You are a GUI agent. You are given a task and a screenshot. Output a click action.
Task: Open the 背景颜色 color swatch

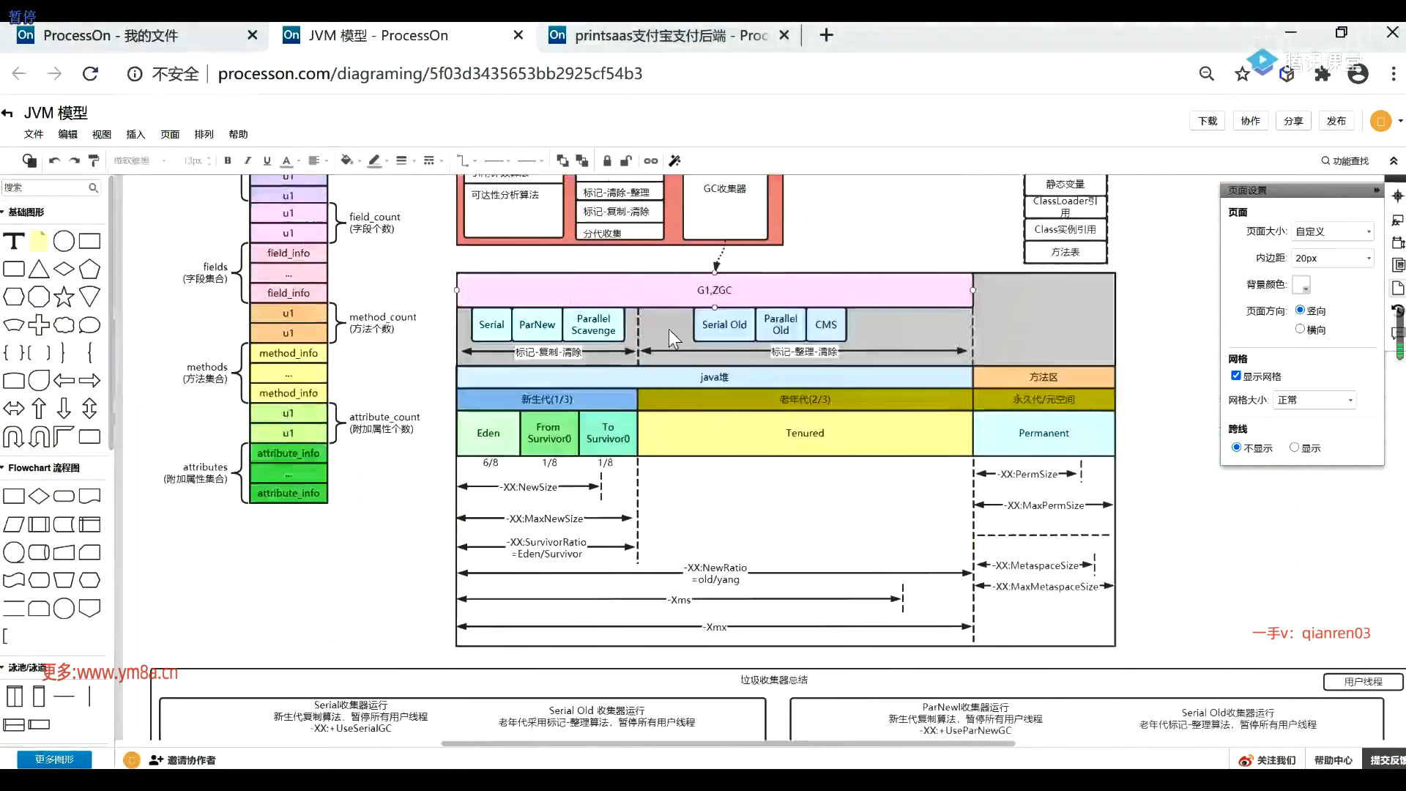1301,285
